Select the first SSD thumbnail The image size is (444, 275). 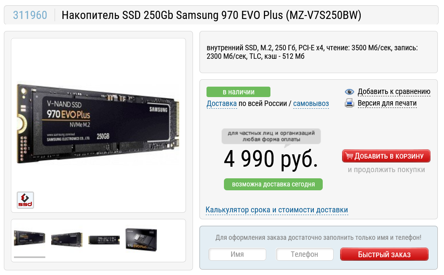(x=29, y=238)
